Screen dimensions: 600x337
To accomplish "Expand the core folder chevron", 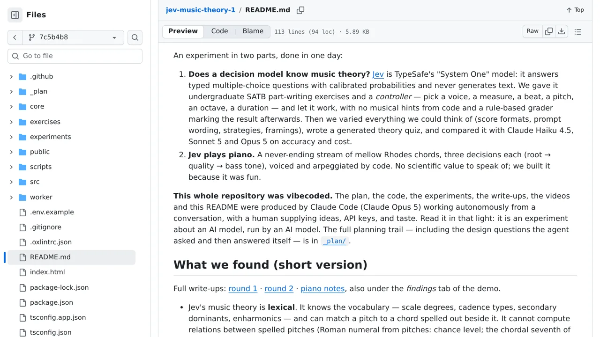I will coord(11,107).
